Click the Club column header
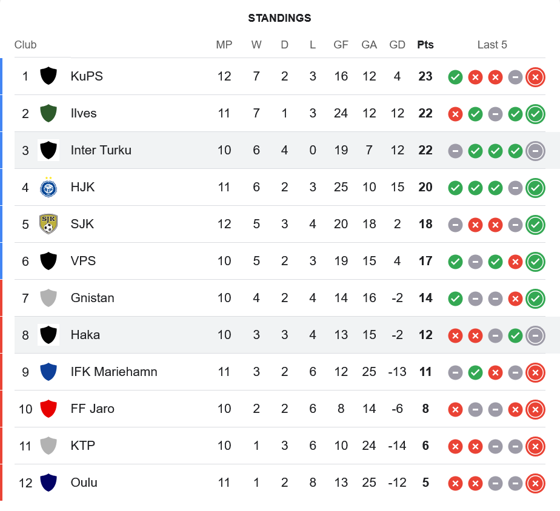This screenshot has height=511, width=560. click(25, 45)
